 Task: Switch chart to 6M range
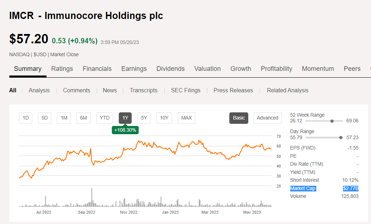point(83,118)
